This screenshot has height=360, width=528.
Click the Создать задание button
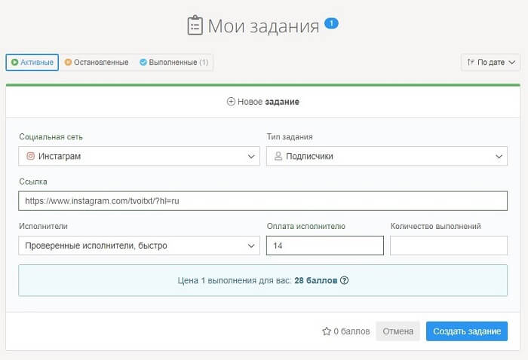467,331
